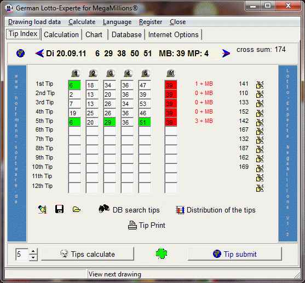Save tips with the floppy disk icon
305x283 pixels.
(59, 209)
